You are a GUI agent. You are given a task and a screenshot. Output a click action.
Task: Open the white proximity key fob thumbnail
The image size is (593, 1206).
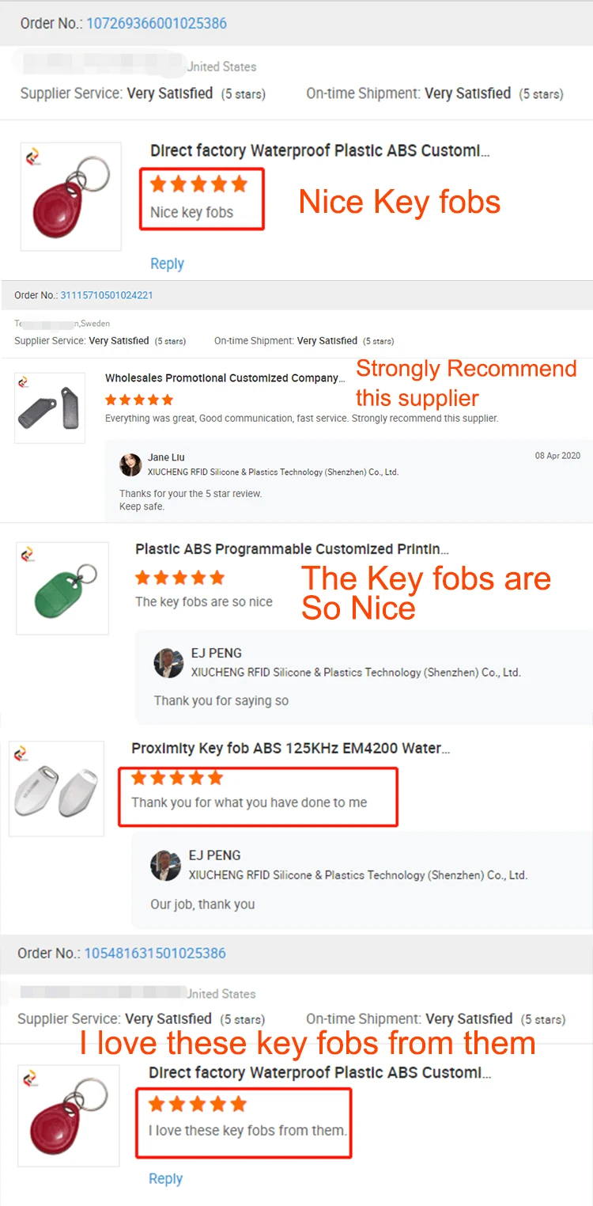(57, 789)
